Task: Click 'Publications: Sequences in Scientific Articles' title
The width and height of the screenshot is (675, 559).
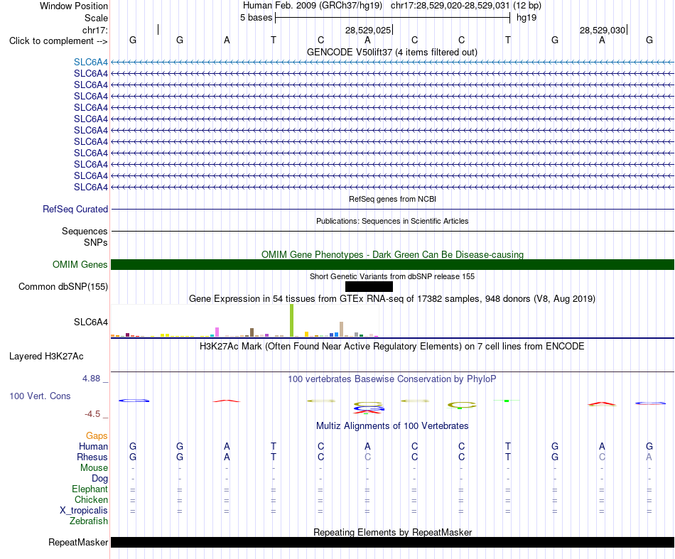Action: point(392,221)
